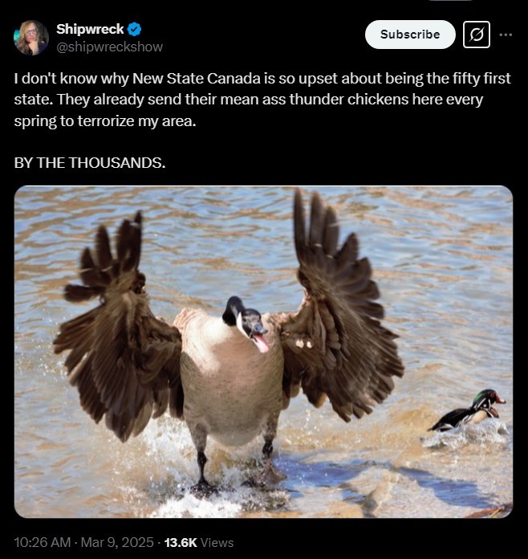Viewport: 528px width, 559px height.
Task: Open the three-dot more options menu
Action: point(506,35)
